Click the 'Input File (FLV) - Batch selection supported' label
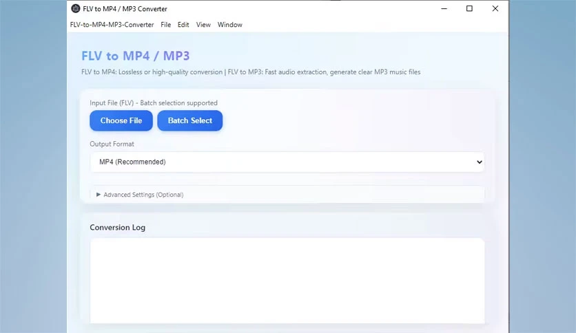This screenshot has height=333, width=576. (x=154, y=103)
